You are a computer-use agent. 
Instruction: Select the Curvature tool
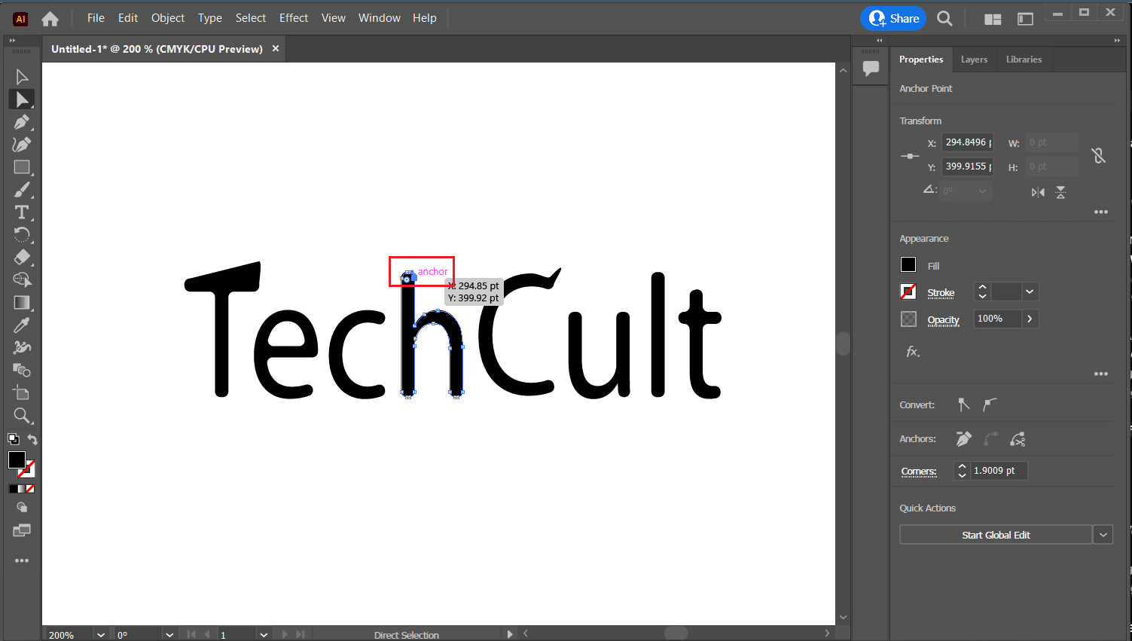tap(22, 145)
